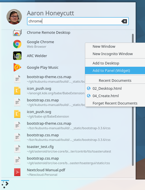The height and width of the screenshot is (190, 145).
Task: Choose New Incognito Window
Action: coord(115,54)
